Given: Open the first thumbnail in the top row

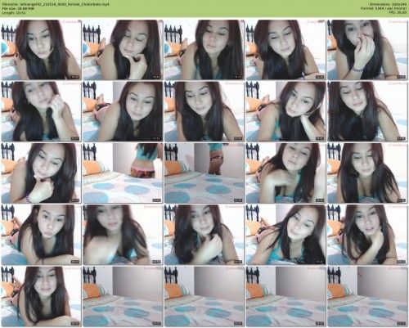Looking at the screenshot, I should pos(41,50).
